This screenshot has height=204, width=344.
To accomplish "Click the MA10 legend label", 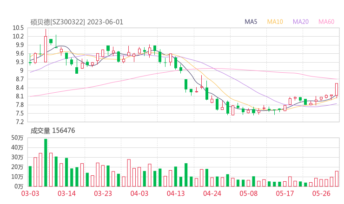I will pyautogui.click(x=275, y=22).
